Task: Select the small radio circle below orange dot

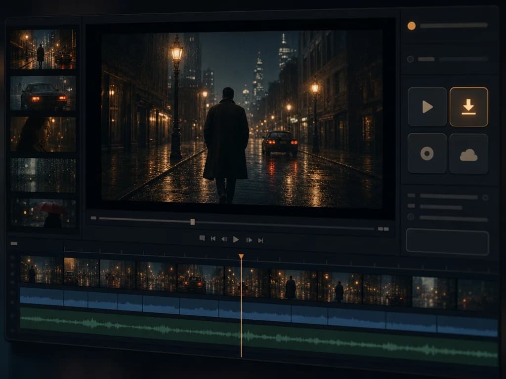Action: click(411, 59)
